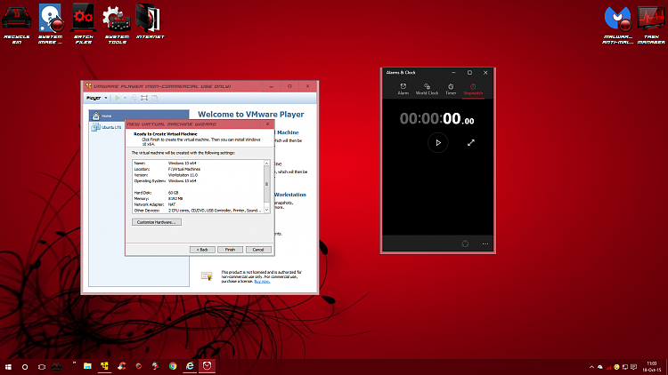Viewport: 668px width, 375px height.
Task: Open the Malware Anti-Malware desktop icon
Action: point(618,25)
